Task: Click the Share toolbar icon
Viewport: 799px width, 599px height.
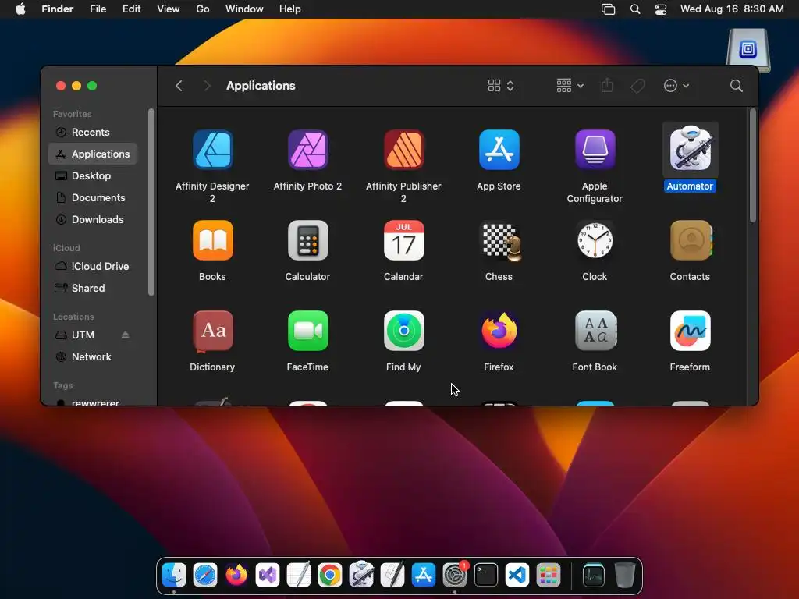Action: [x=607, y=85]
